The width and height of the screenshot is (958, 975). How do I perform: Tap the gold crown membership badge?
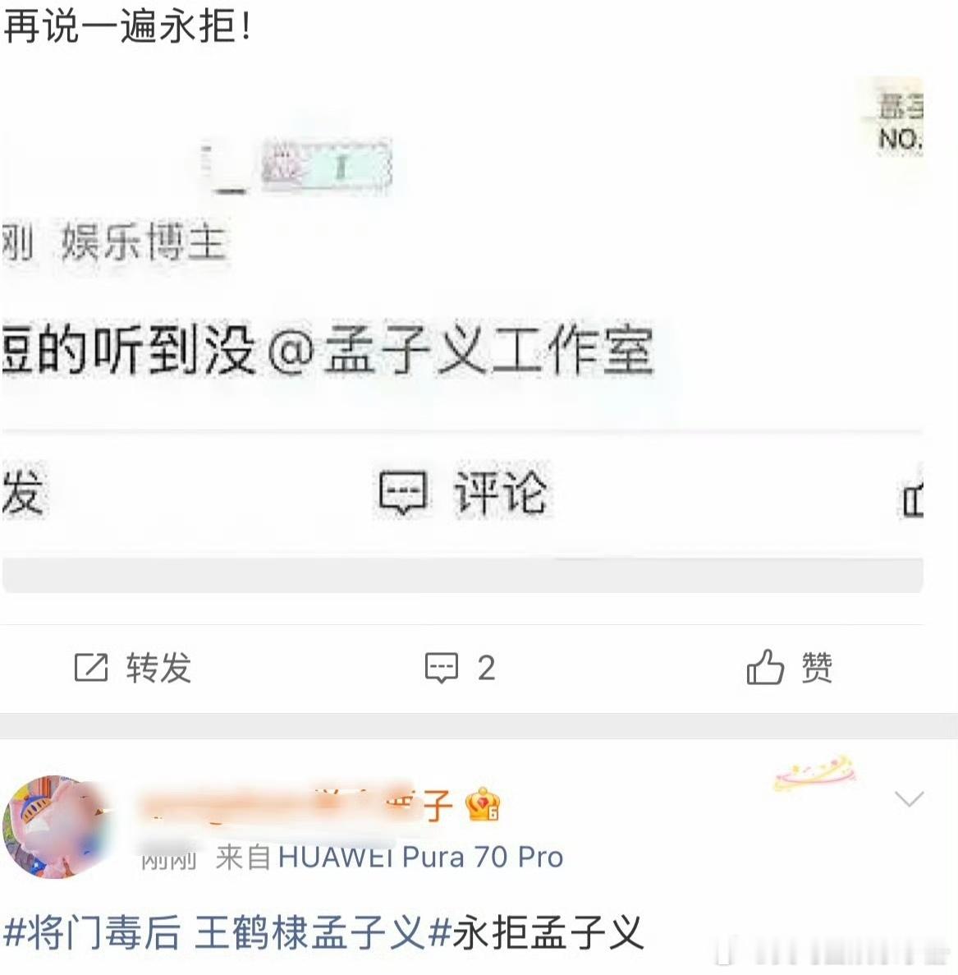click(x=483, y=804)
